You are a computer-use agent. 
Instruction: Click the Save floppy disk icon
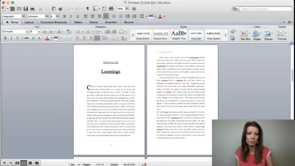26,9
